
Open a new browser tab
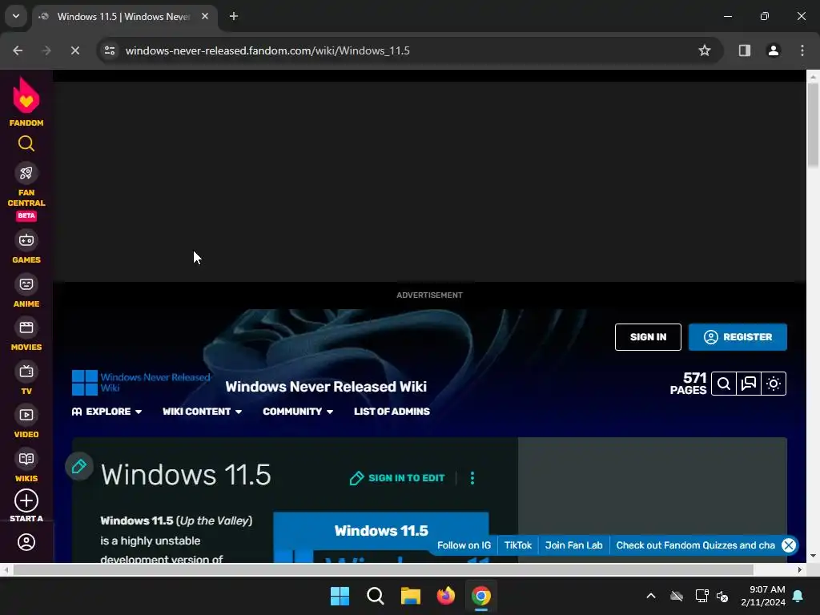point(234,16)
